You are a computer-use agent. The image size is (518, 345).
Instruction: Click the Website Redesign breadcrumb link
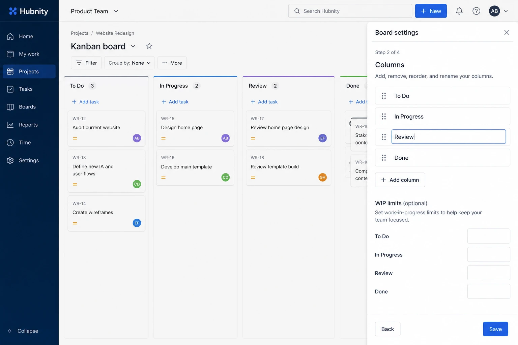[x=115, y=33]
